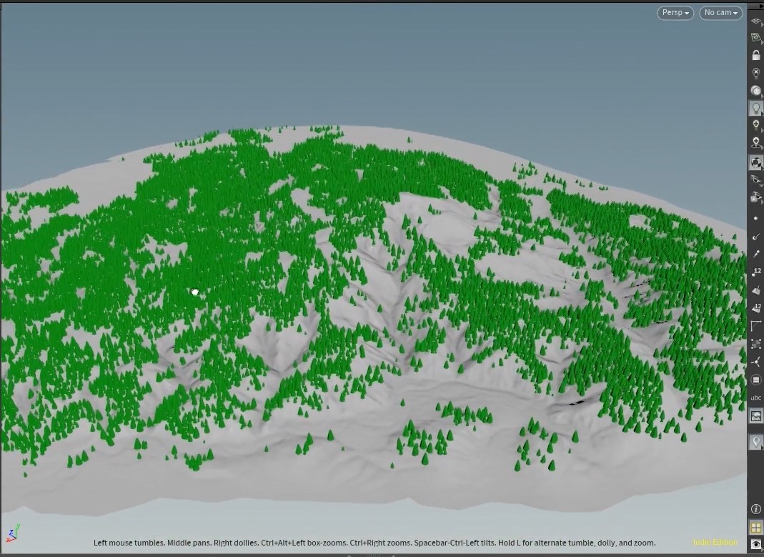Viewport: 764px width, 557px height.
Task: Select the high quality lighting icon
Action: click(755, 125)
